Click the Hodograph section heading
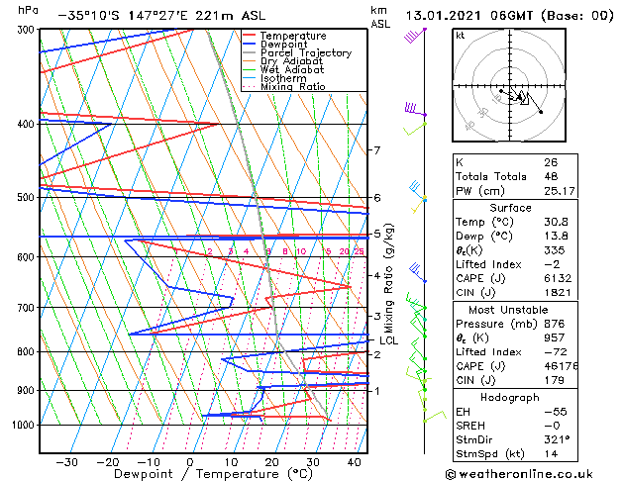Image resolution: width=623 pixels, height=481 pixels. pyautogui.click(x=510, y=397)
